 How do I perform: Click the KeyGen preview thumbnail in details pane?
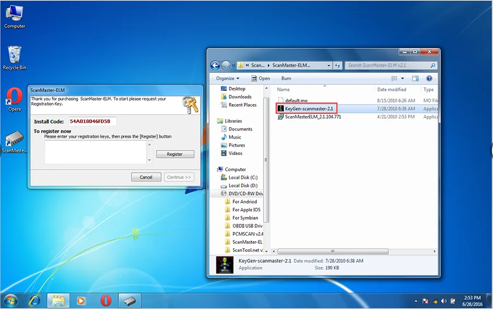pos(225,265)
